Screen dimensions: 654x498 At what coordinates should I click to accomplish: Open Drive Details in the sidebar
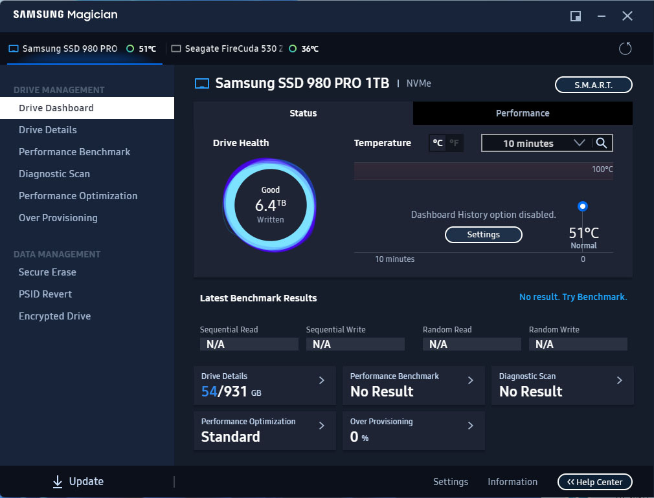(87, 130)
